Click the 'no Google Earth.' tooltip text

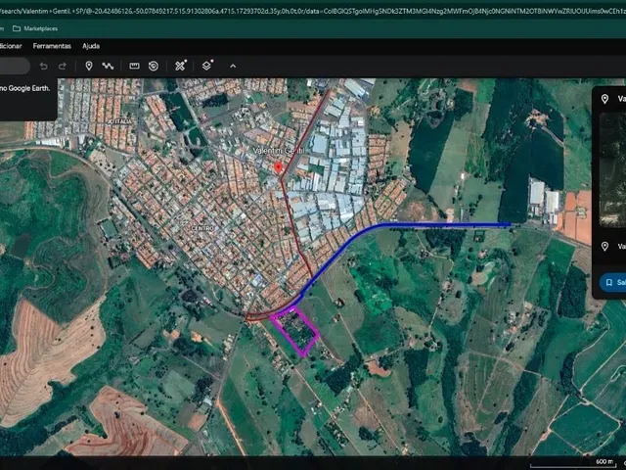pos(25,88)
